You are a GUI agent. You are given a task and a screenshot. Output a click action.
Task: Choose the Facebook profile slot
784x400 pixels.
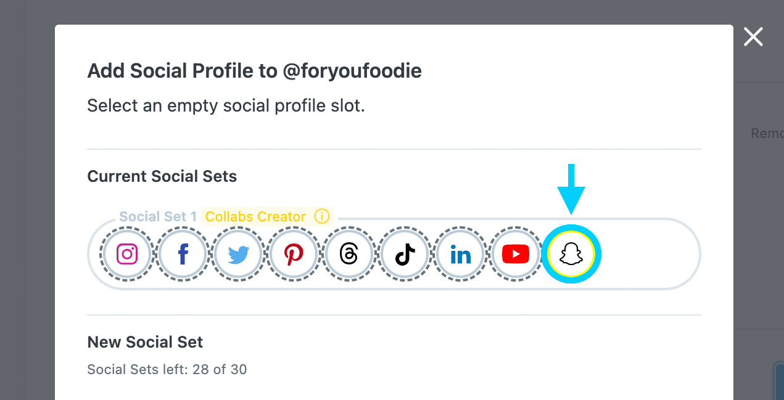[x=183, y=254]
